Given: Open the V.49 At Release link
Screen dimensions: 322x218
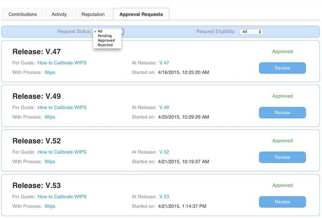Looking at the screenshot, I should click(x=164, y=107).
